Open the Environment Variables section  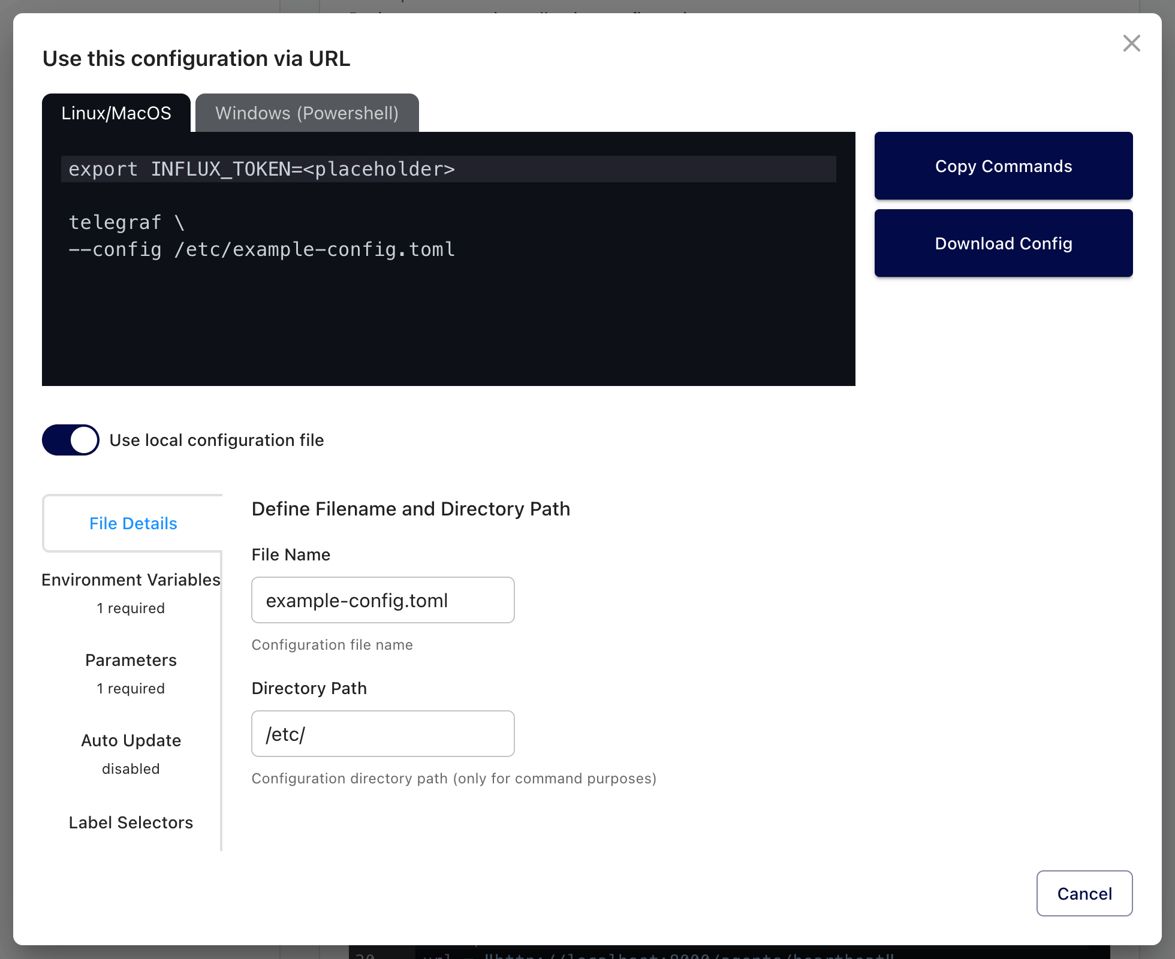pyautogui.click(x=131, y=580)
